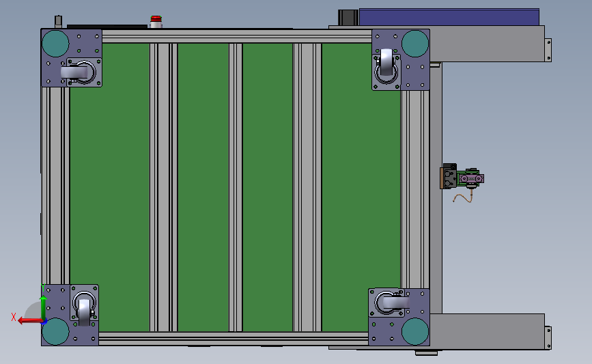
Task: Select the top horizontal aluminum frame rail
Action: (x=237, y=37)
